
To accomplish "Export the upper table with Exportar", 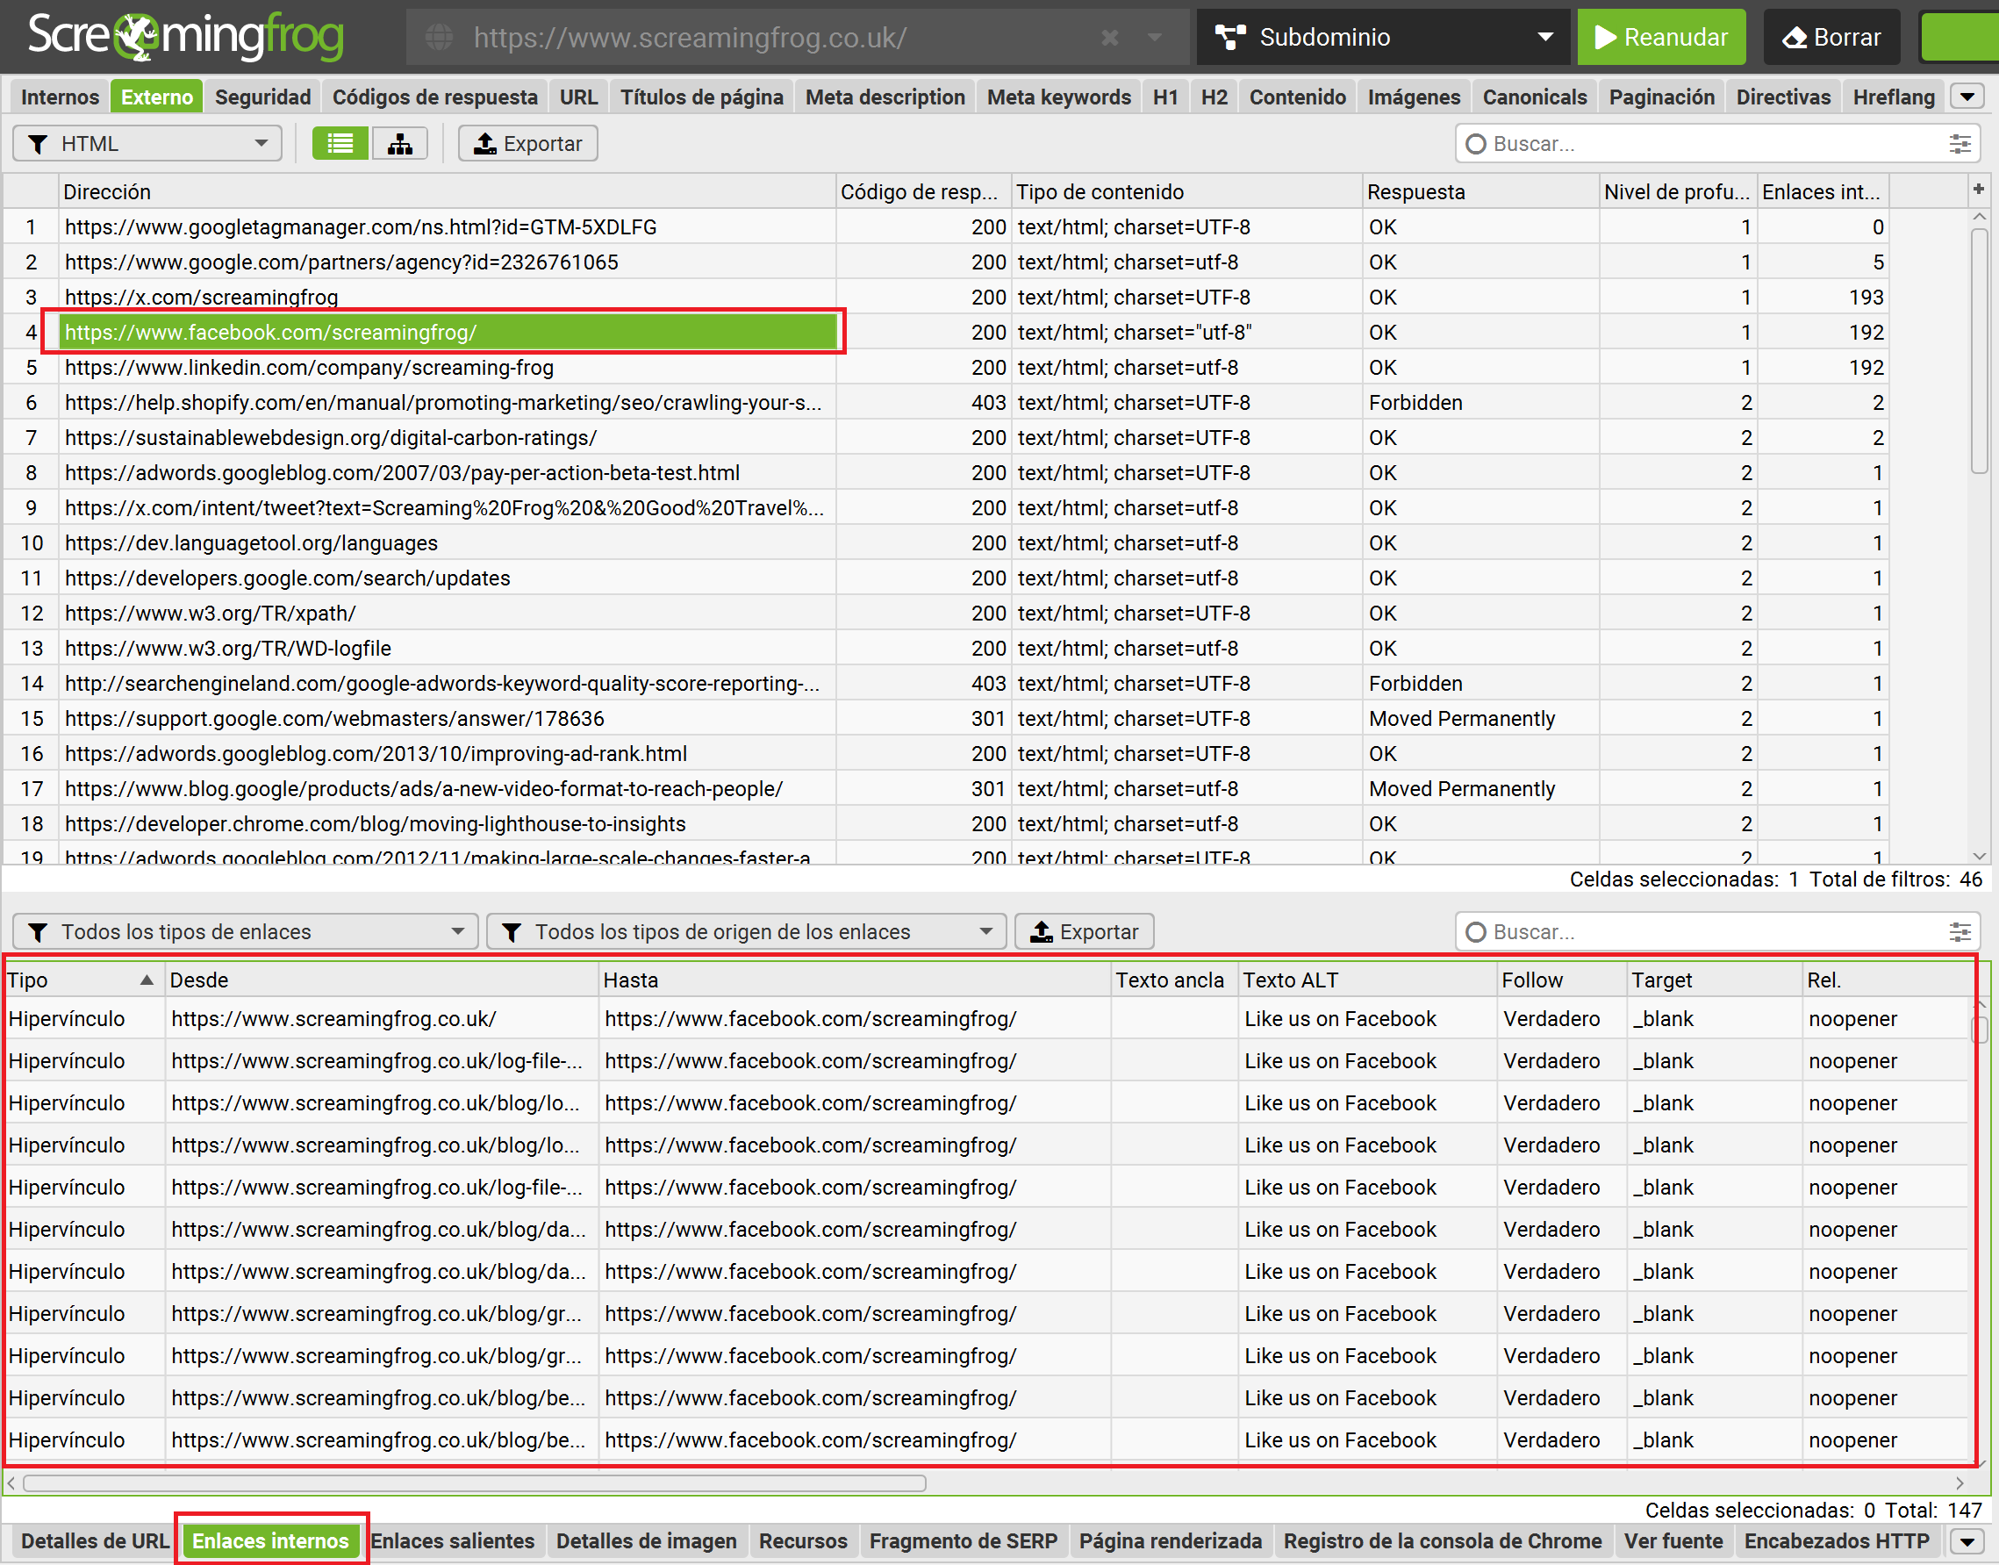I will point(528,144).
